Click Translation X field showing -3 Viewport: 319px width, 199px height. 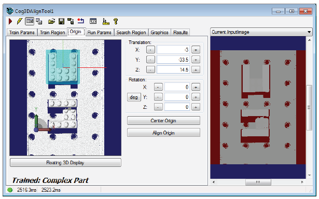coord(173,50)
